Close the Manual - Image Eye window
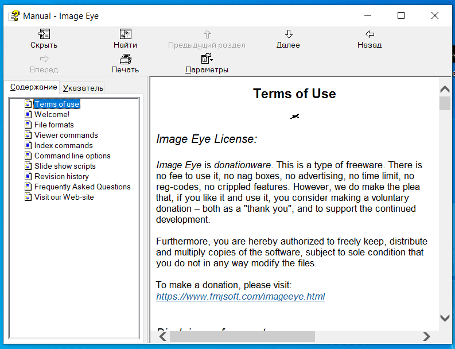 435,15
